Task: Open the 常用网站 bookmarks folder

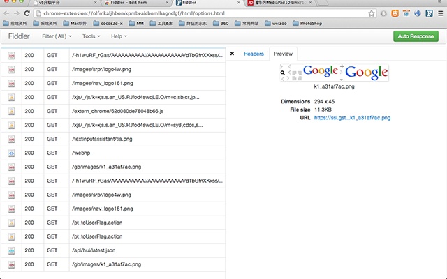Action: tap(247, 23)
